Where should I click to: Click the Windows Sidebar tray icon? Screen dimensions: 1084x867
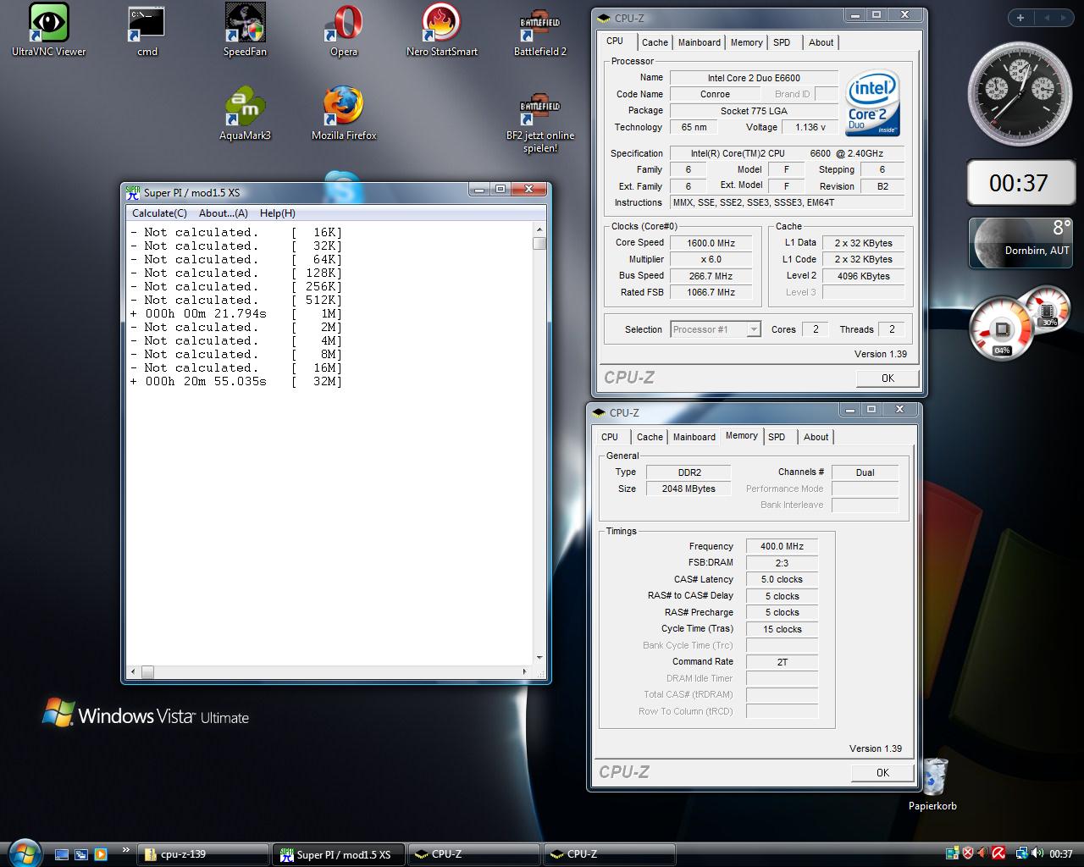[x=953, y=853]
